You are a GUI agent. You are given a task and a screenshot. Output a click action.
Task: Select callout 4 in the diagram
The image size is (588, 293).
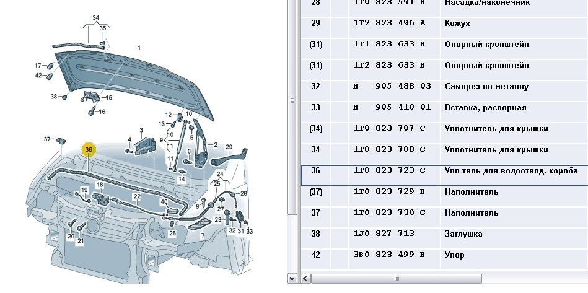(129, 140)
